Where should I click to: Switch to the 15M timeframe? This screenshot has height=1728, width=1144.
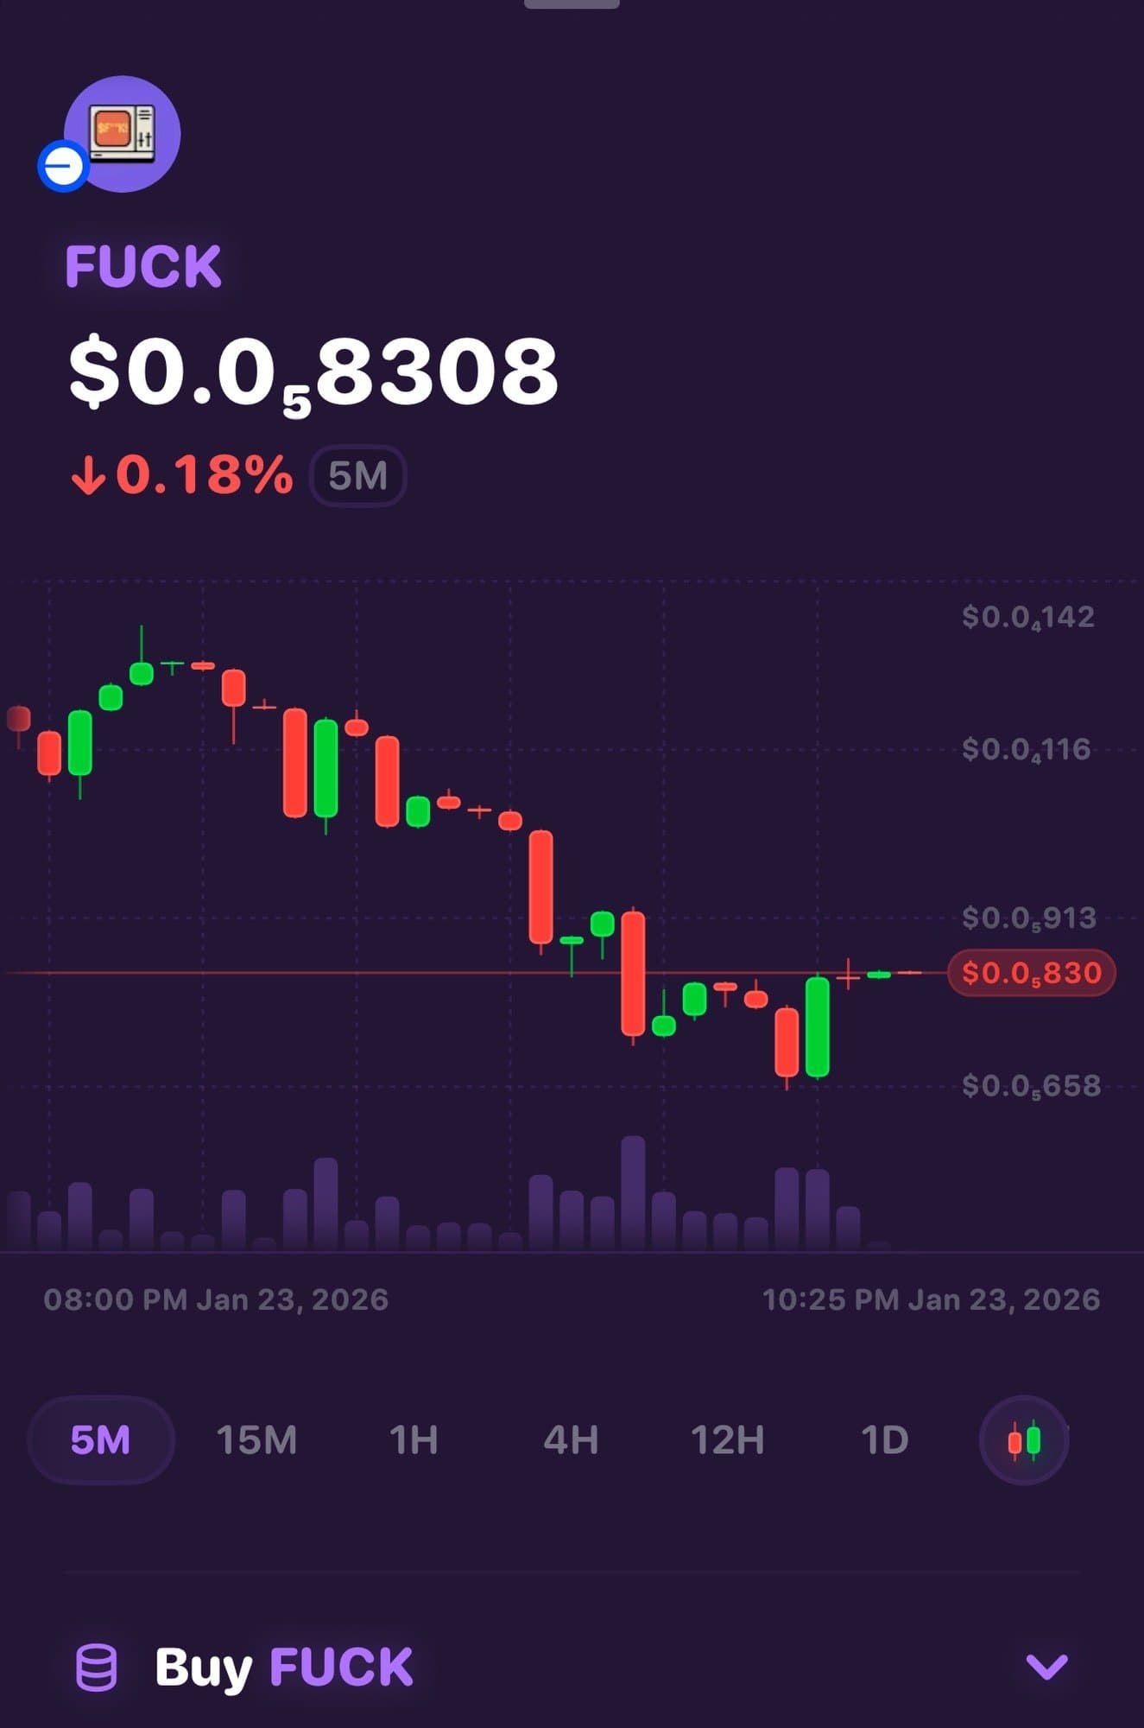[x=256, y=1440]
